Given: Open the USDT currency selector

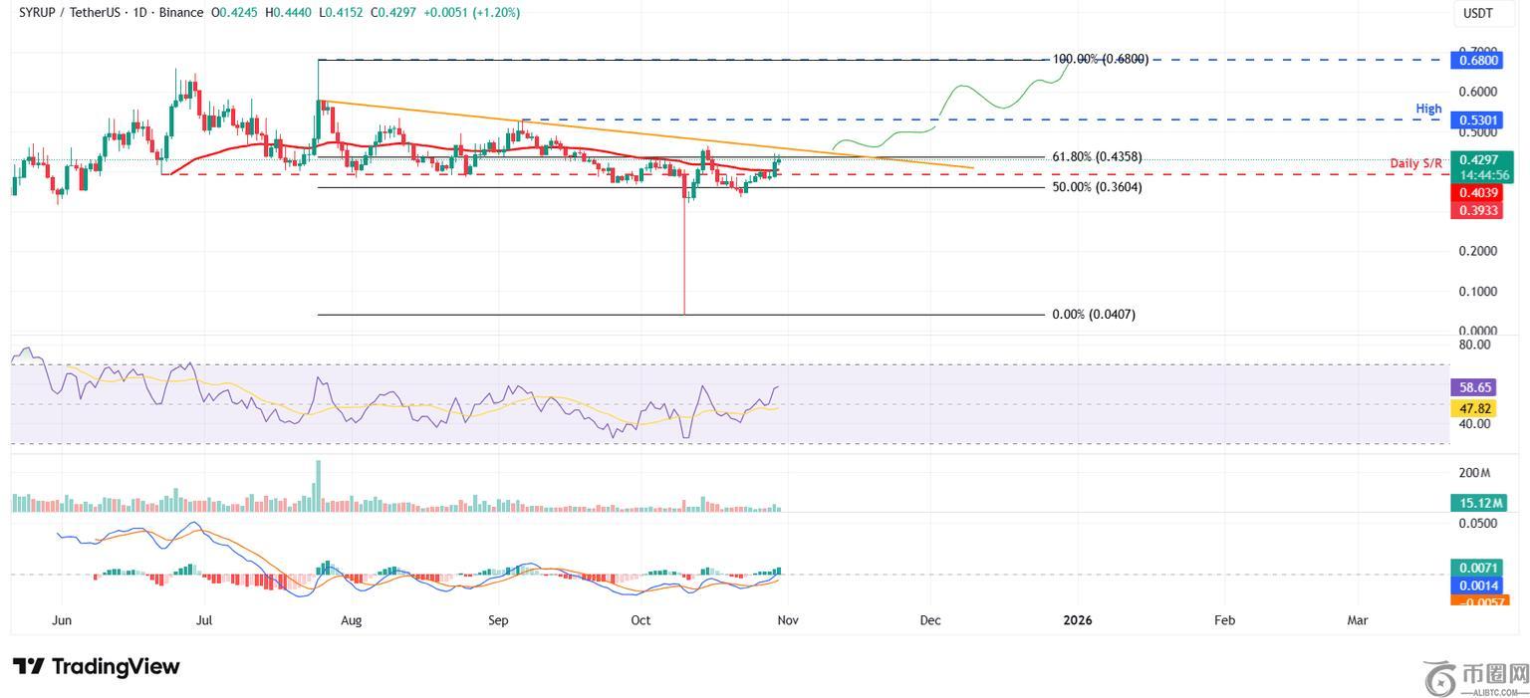Looking at the screenshot, I should point(1475,13).
